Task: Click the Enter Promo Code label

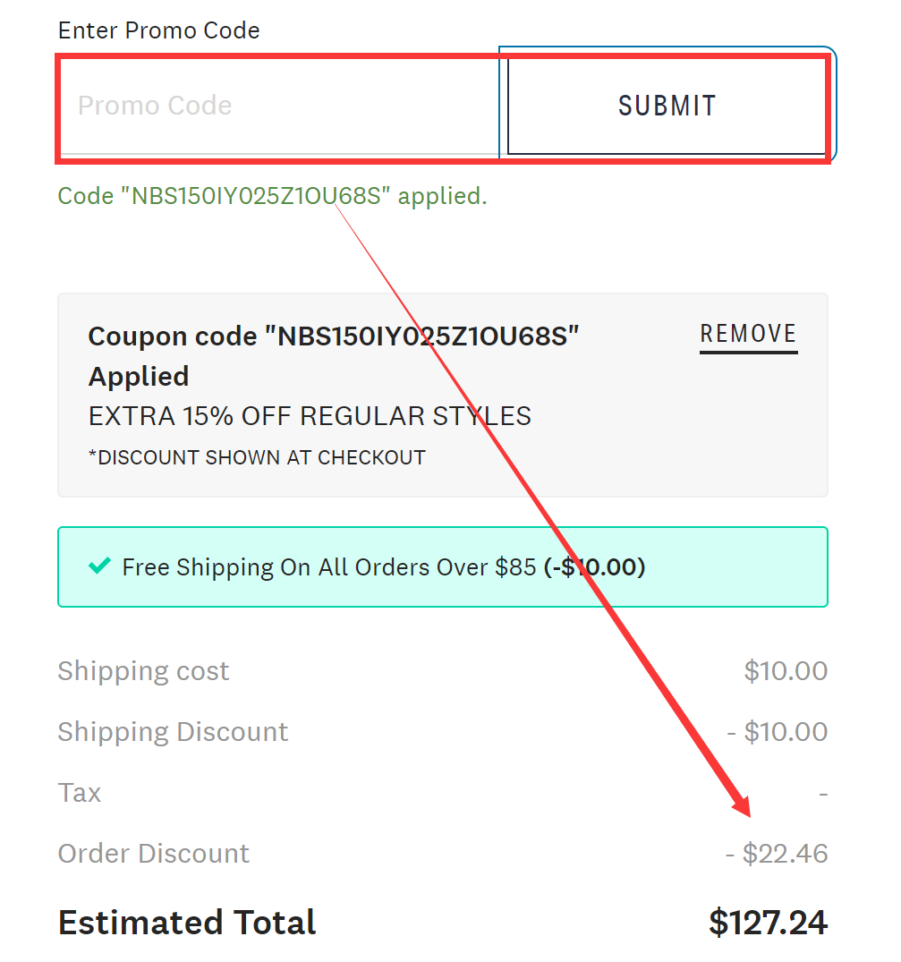Action: 158,30
